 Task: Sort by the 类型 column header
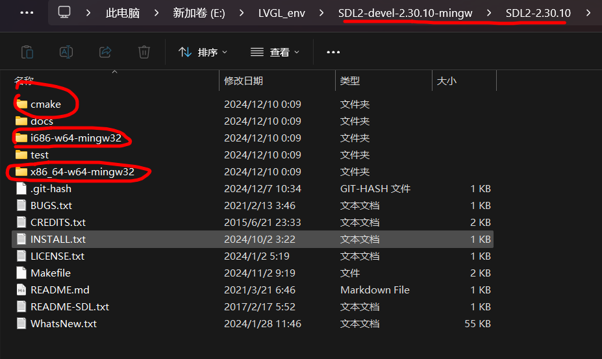(x=350, y=80)
